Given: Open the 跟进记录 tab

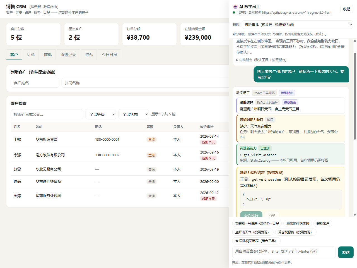Looking at the screenshot, I should (x=68, y=55).
